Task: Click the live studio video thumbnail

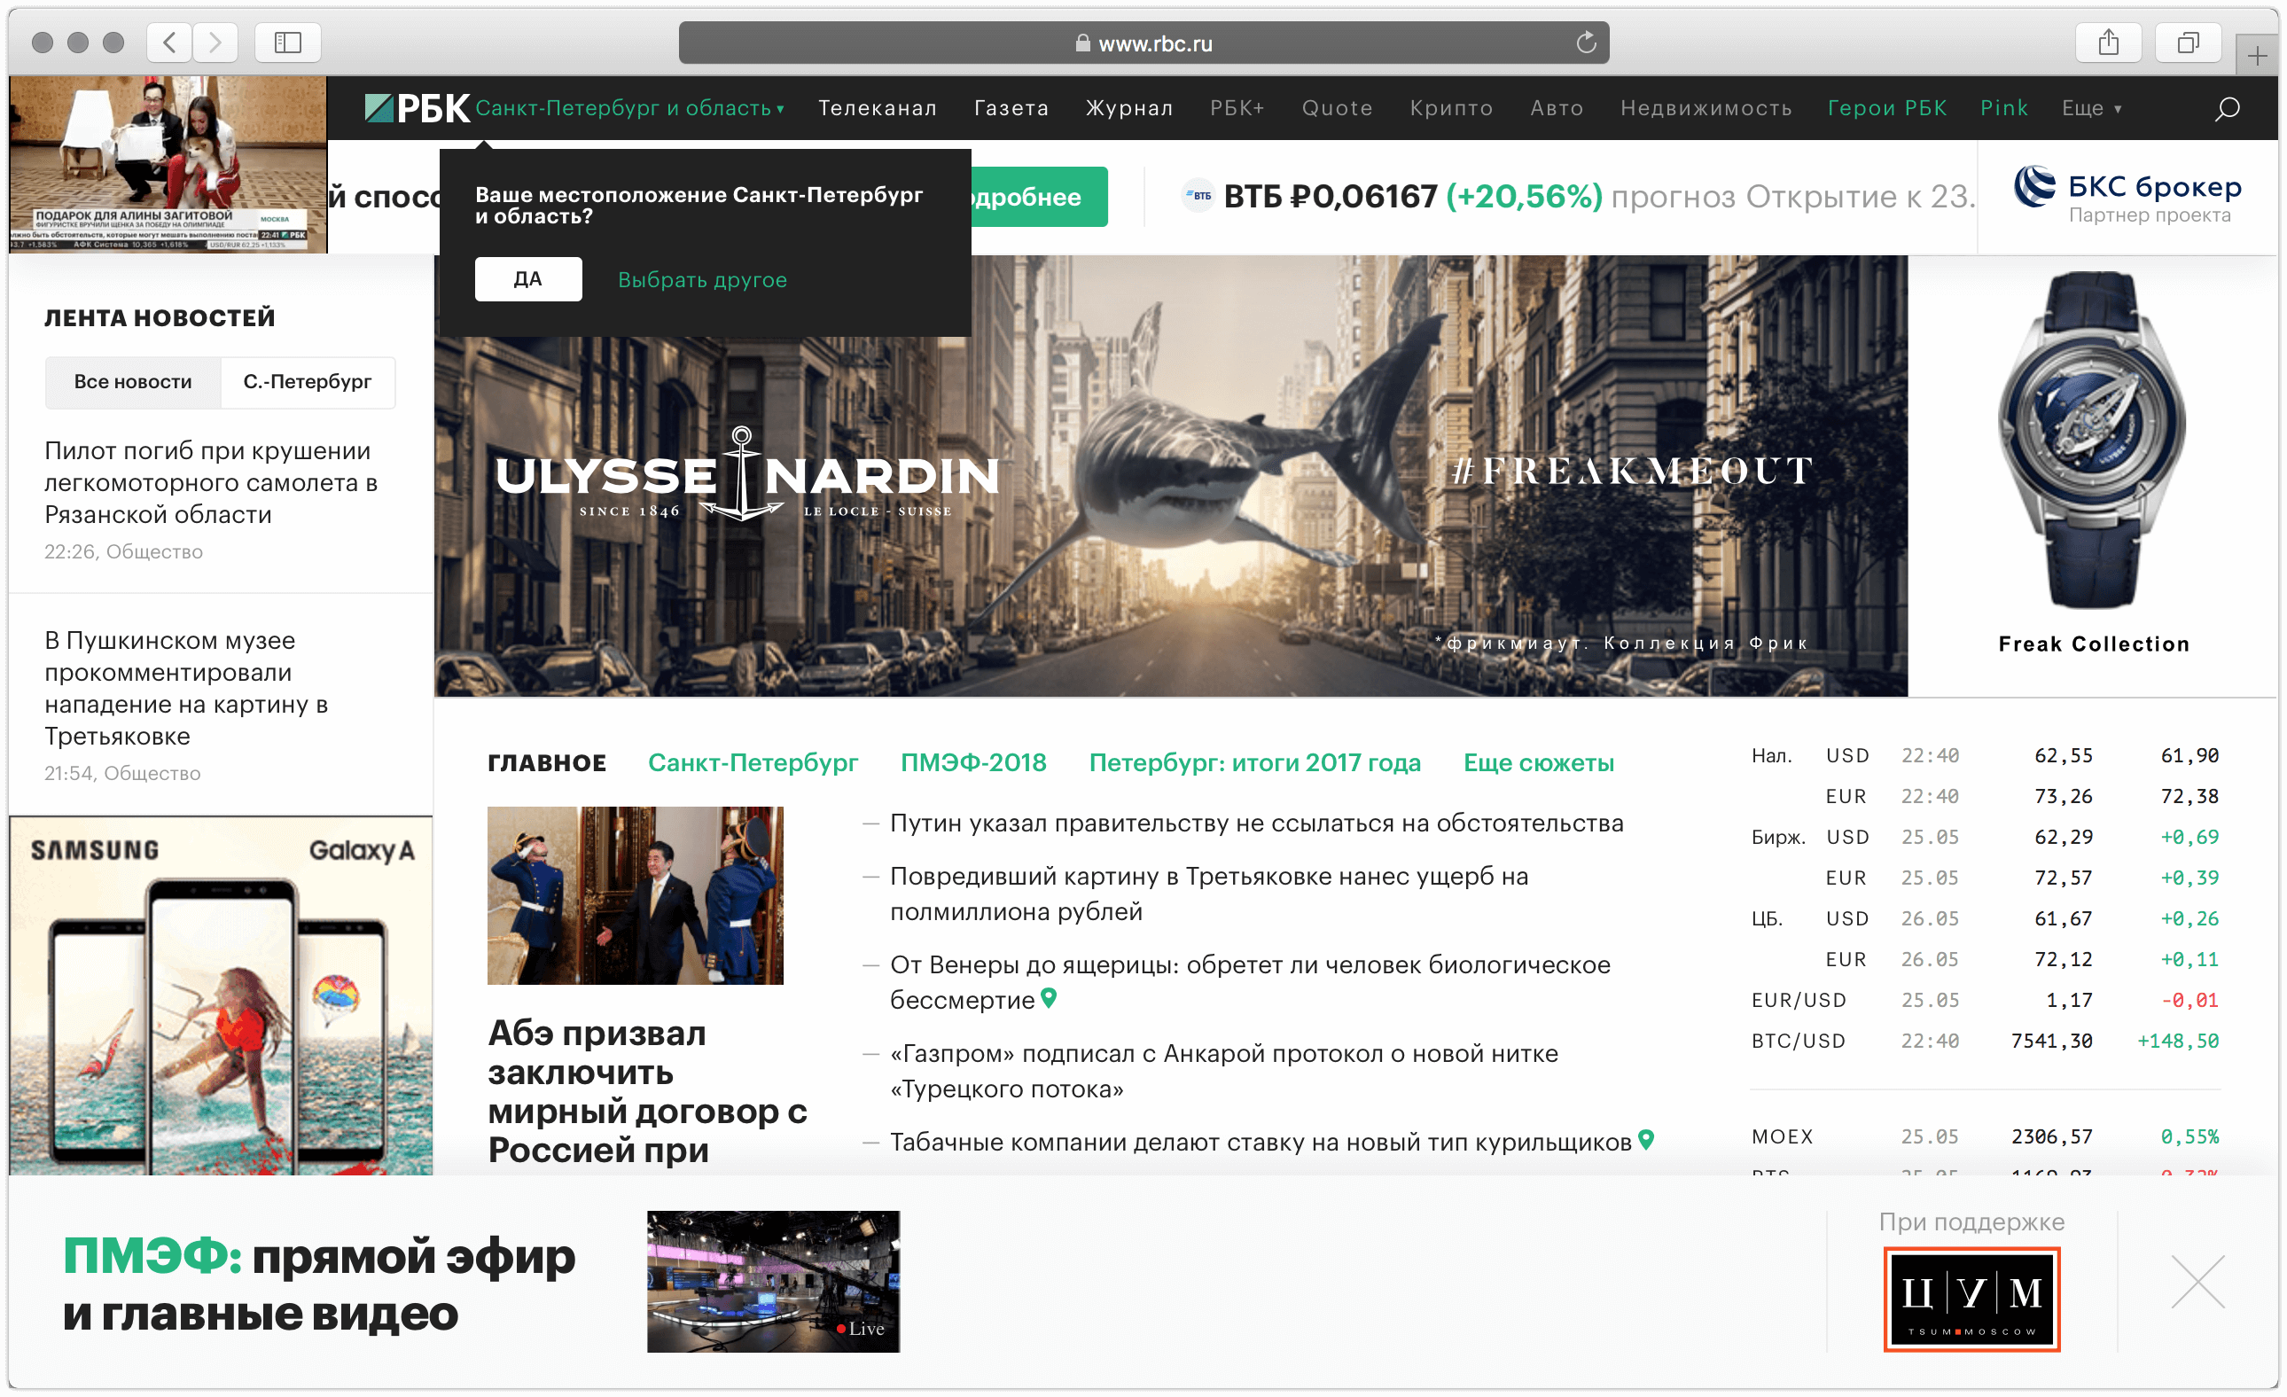Action: point(772,1281)
